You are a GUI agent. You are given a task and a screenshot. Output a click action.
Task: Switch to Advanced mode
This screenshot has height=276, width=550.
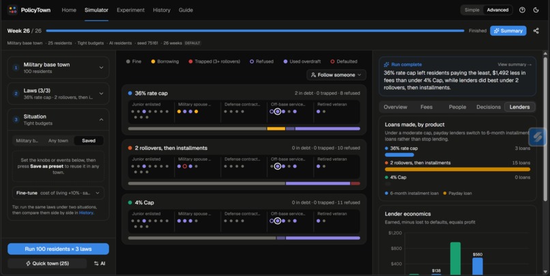pyautogui.click(x=497, y=10)
